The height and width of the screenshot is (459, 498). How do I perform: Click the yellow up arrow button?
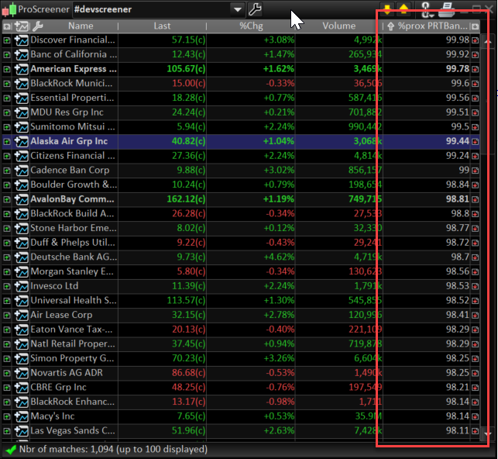coord(404,9)
